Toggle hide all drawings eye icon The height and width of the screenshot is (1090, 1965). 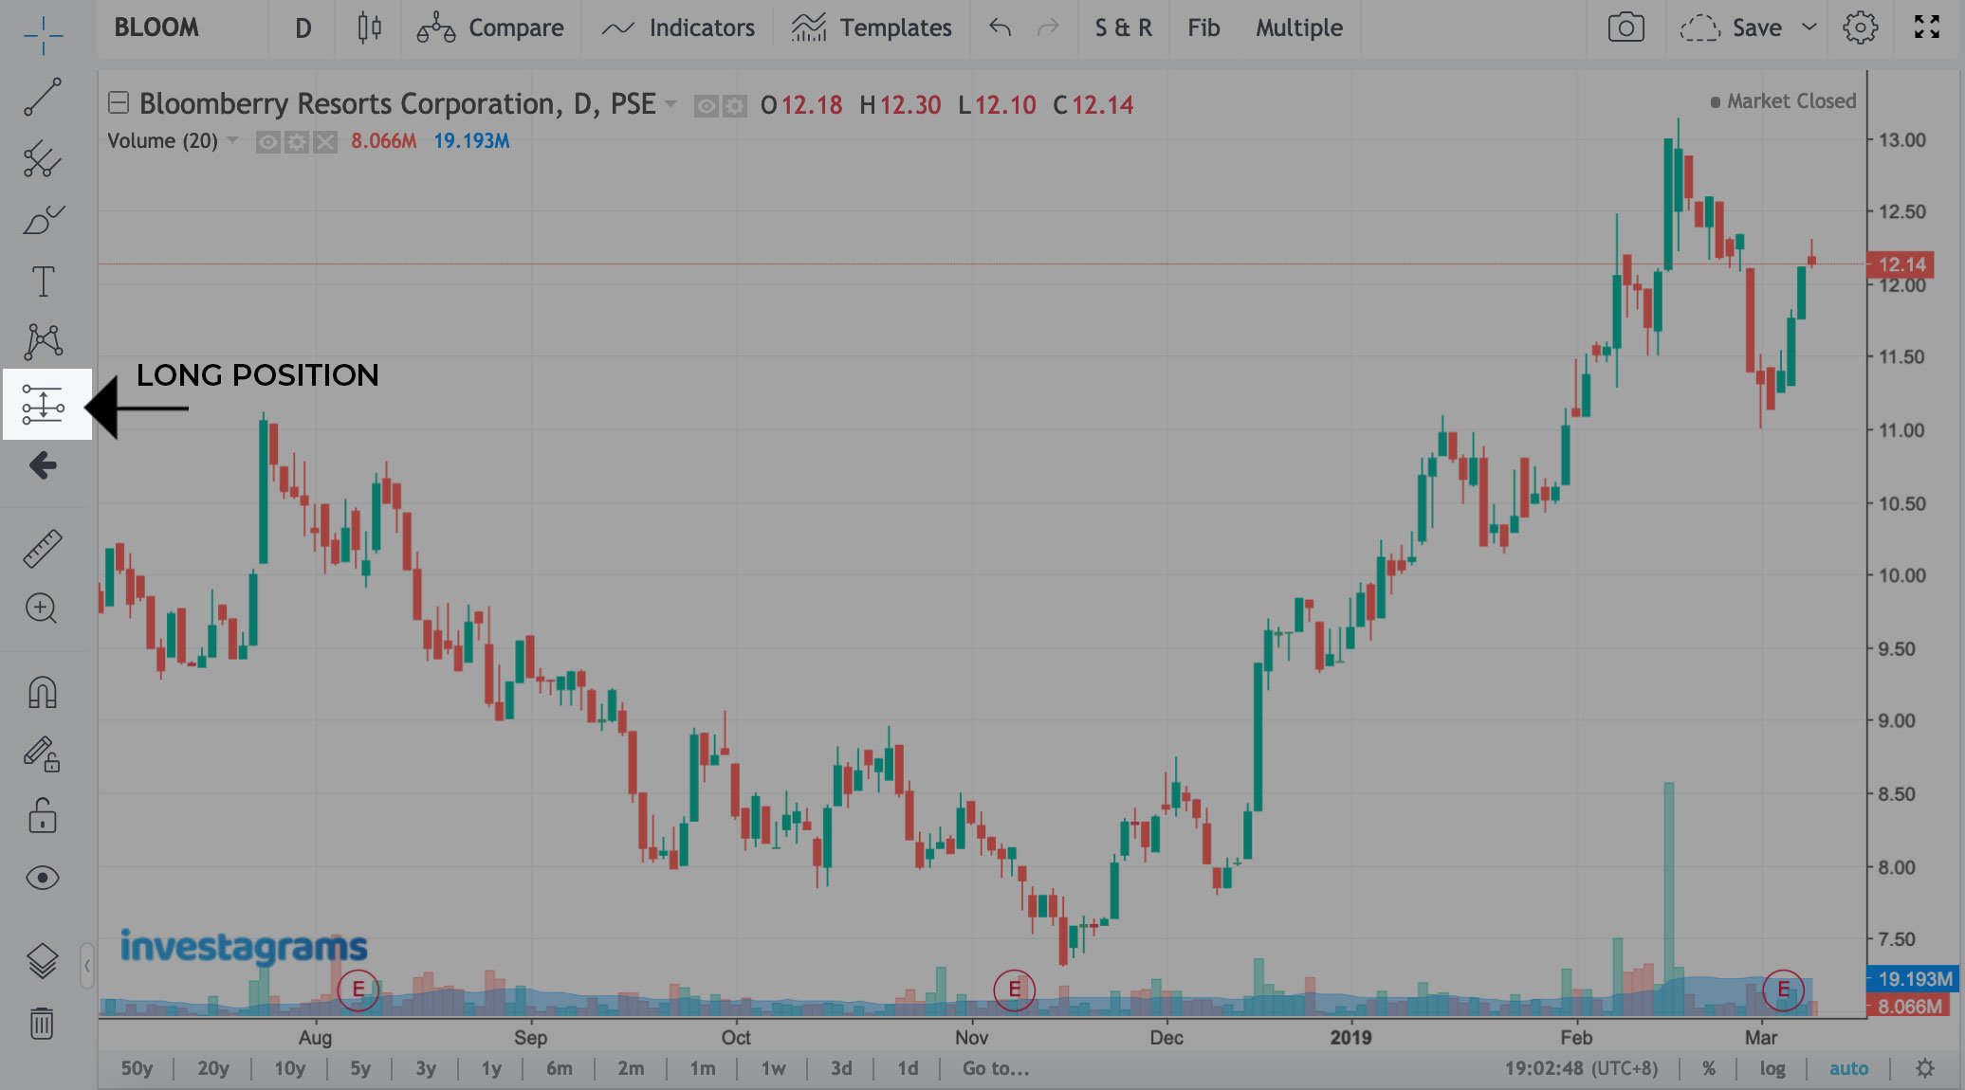tap(43, 878)
